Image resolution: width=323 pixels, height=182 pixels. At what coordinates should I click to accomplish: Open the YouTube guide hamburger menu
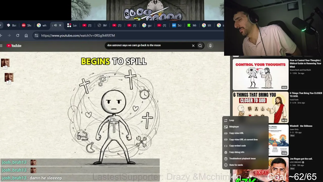tap(1, 46)
